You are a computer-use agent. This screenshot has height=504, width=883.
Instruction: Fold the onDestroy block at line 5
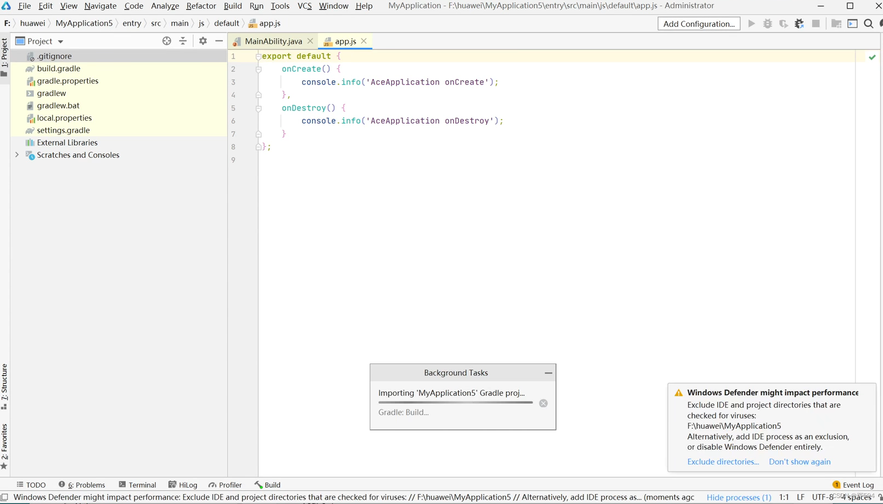point(258,108)
